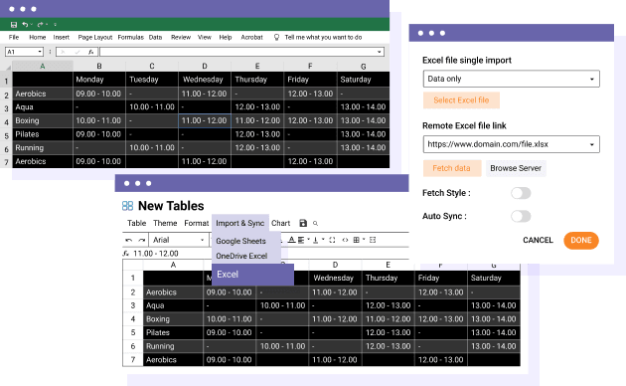626x386 pixels.
Task: Enable the Auto Sync switch
Action: tap(521, 217)
